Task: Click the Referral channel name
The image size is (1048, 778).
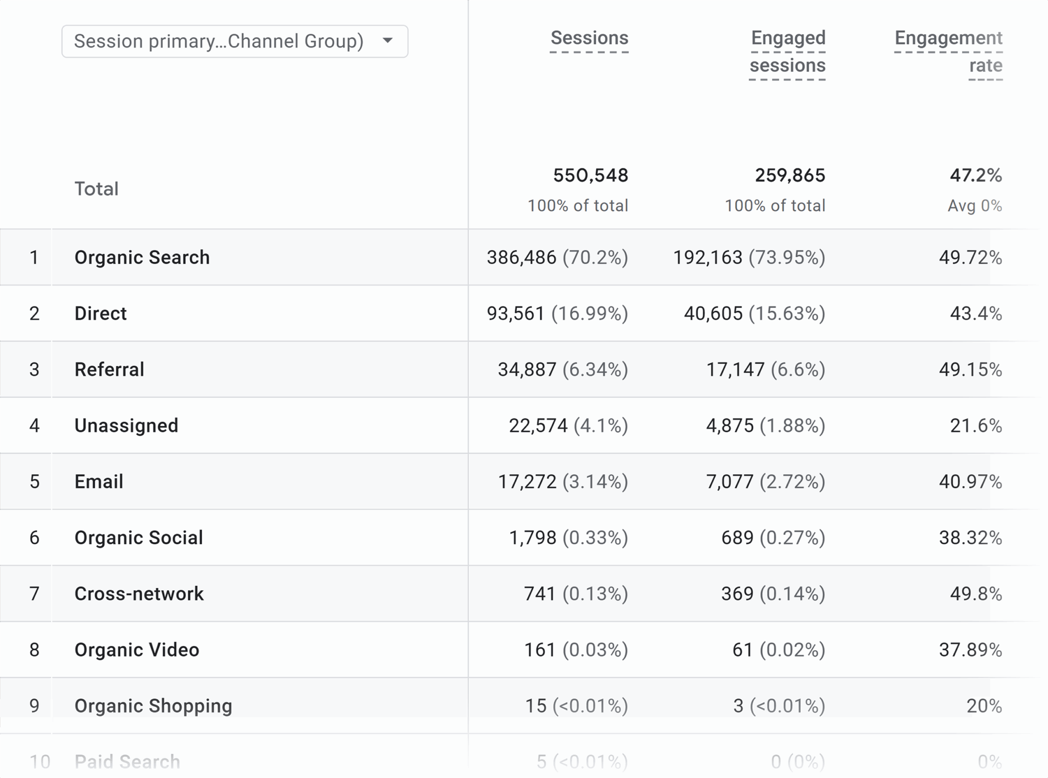Action: [110, 369]
